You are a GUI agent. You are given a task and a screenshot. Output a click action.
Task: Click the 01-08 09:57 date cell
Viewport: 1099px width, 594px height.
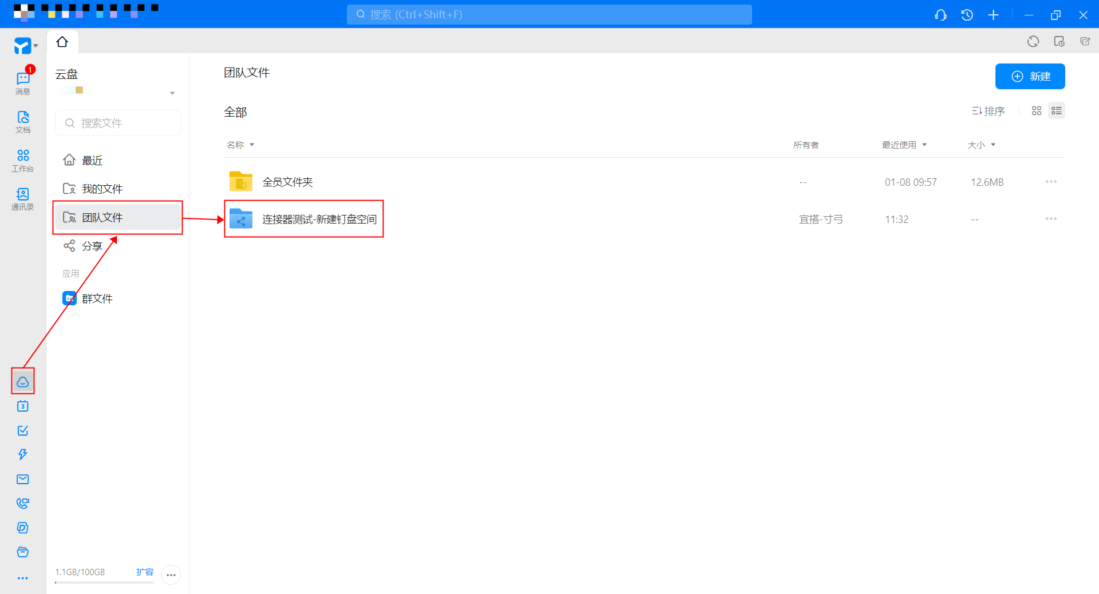(911, 182)
